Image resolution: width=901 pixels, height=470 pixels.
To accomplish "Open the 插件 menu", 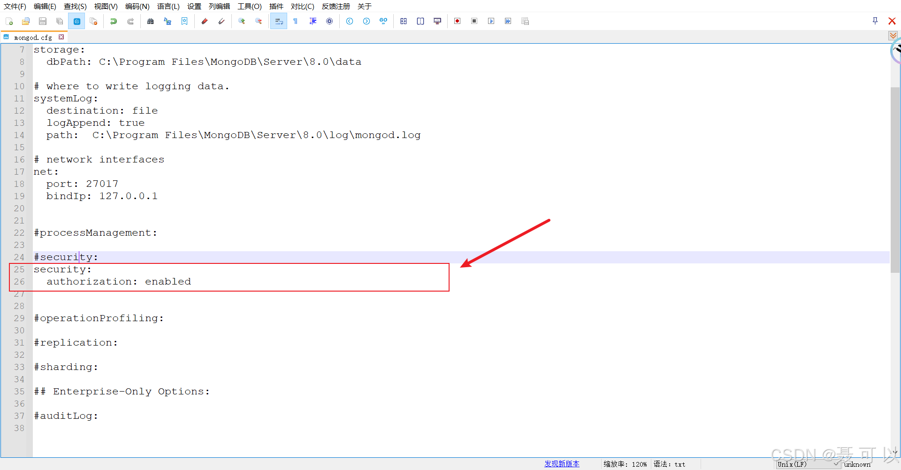I will point(276,7).
